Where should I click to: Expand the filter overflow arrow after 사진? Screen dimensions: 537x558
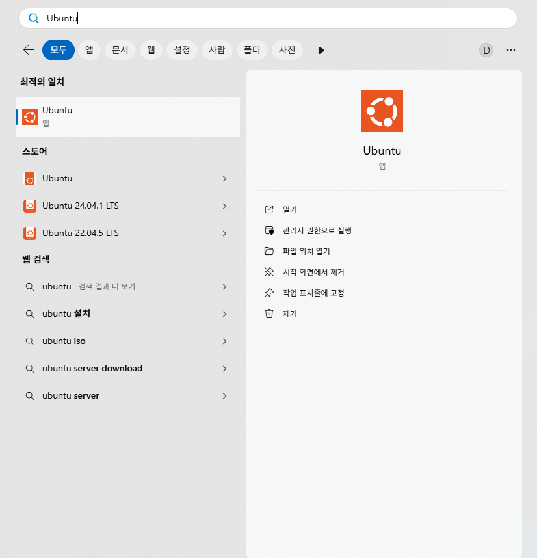tap(321, 50)
